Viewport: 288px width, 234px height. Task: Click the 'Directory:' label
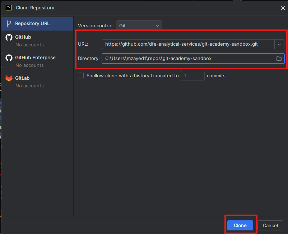[x=89, y=59]
